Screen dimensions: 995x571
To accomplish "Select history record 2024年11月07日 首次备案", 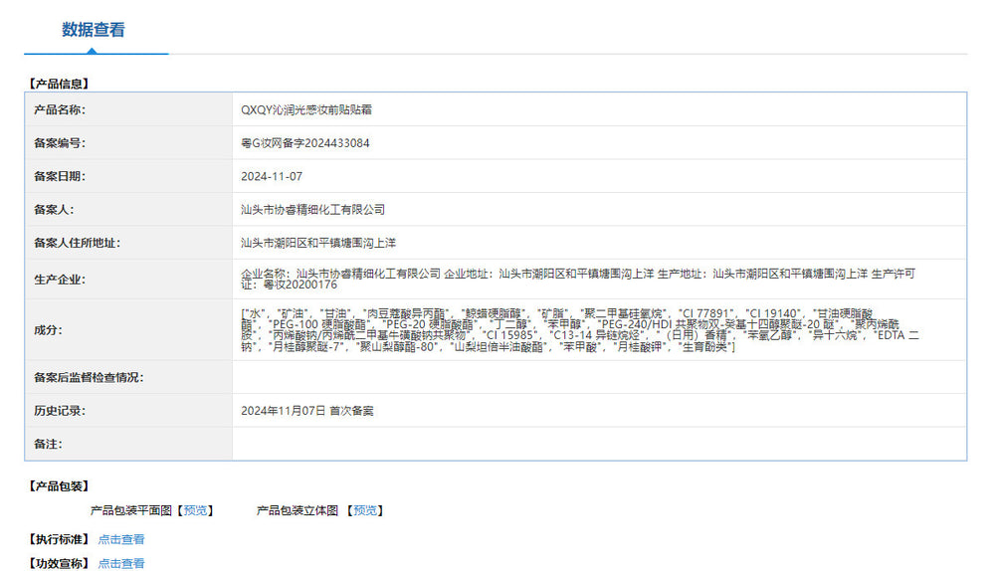I will (x=307, y=411).
